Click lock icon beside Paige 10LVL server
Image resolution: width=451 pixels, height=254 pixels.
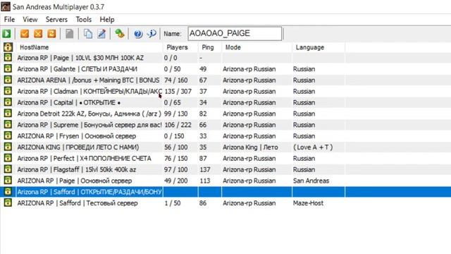pos(8,58)
